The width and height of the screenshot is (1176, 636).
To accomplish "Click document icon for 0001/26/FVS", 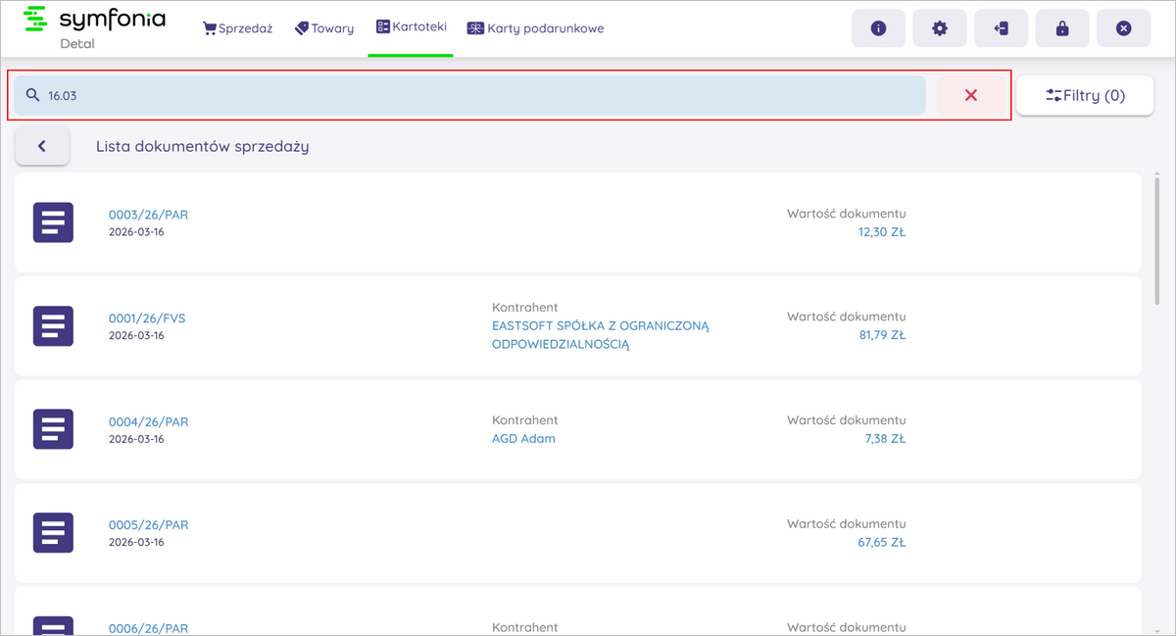I will (53, 326).
